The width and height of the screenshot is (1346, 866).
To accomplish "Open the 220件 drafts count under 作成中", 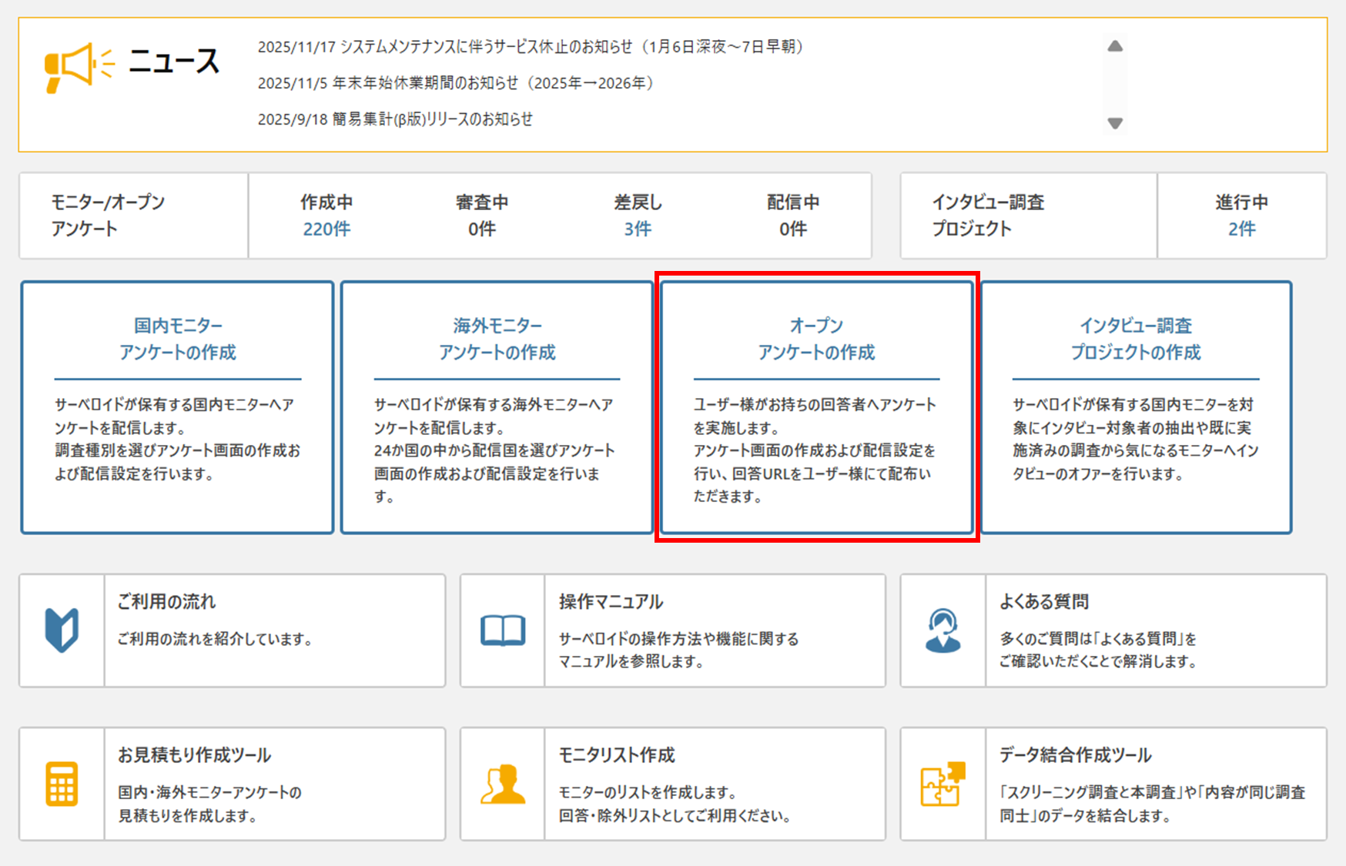I will point(326,229).
